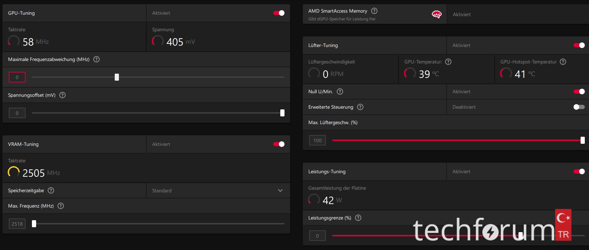Turn off Leistungs-Tuning switch
Viewport: 589px width, 250px height.
tap(579, 171)
